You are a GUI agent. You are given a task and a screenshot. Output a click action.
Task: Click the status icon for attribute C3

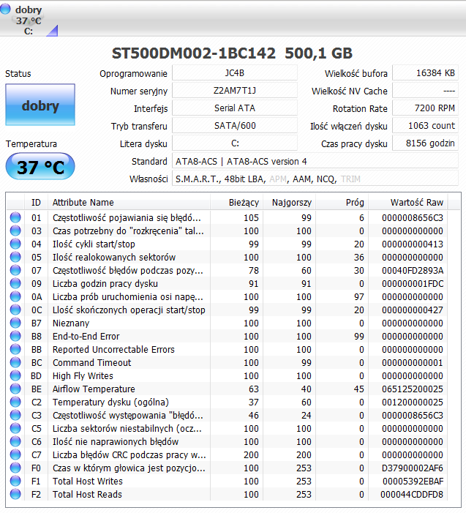[15, 415]
